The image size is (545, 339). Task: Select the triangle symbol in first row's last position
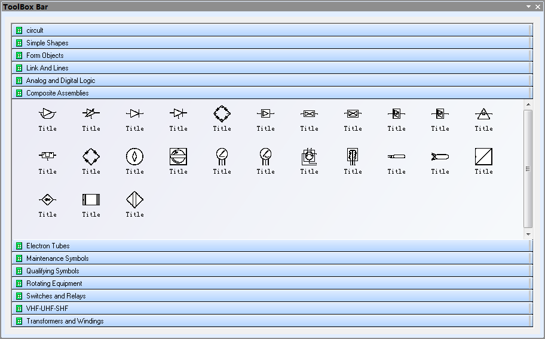coord(483,113)
